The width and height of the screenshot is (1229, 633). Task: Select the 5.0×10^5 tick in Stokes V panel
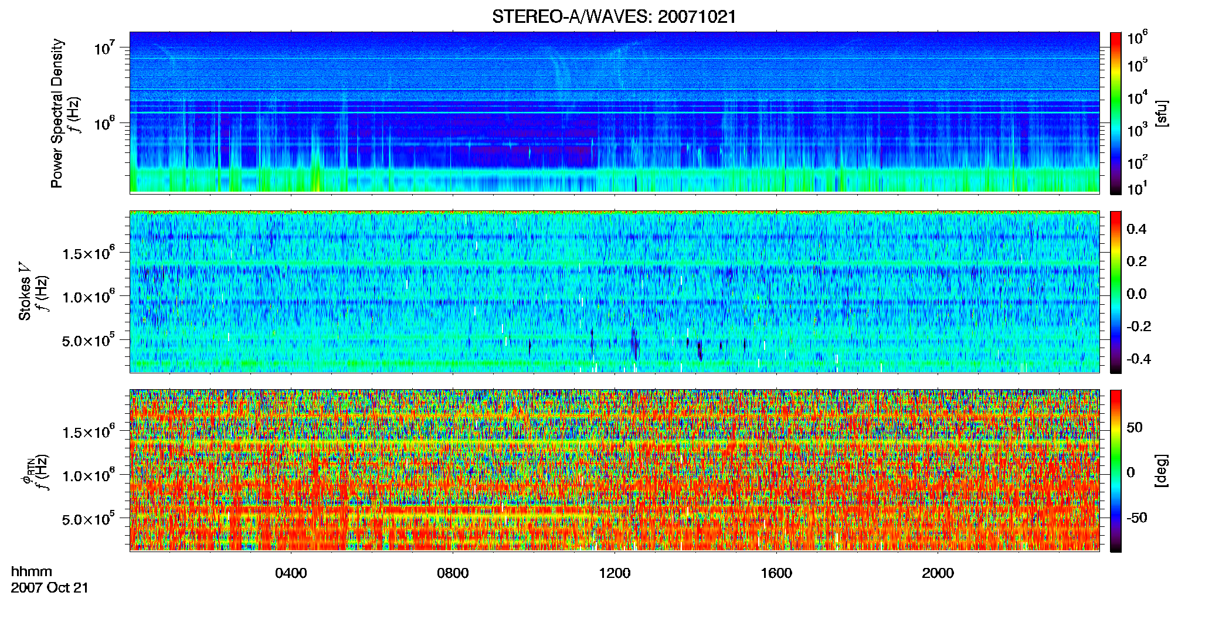(89, 341)
